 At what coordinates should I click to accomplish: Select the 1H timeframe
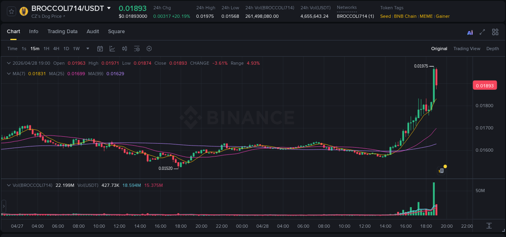(x=47, y=49)
